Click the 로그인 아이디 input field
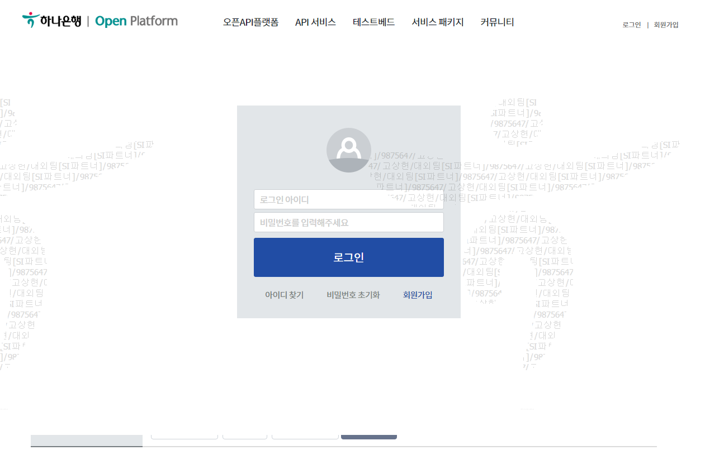705x474 pixels. [348, 199]
